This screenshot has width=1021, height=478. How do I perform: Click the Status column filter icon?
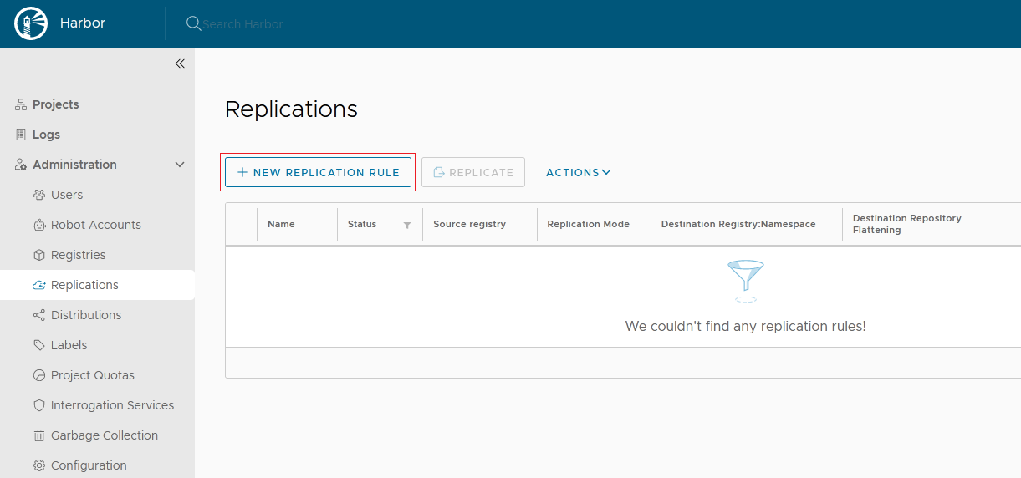(x=407, y=225)
